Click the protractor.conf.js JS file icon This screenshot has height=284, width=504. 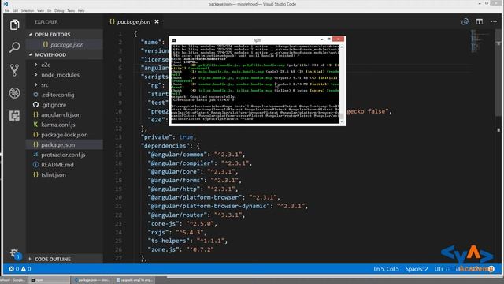[x=35, y=155]
